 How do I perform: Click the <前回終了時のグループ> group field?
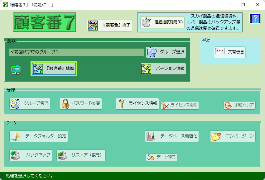[76, 52]
